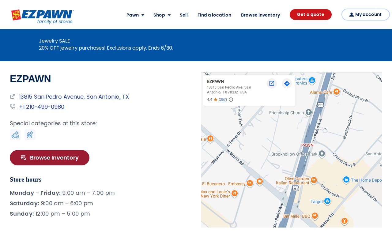Click the 13815 San Pedro Avenue address link

(74, 97)
